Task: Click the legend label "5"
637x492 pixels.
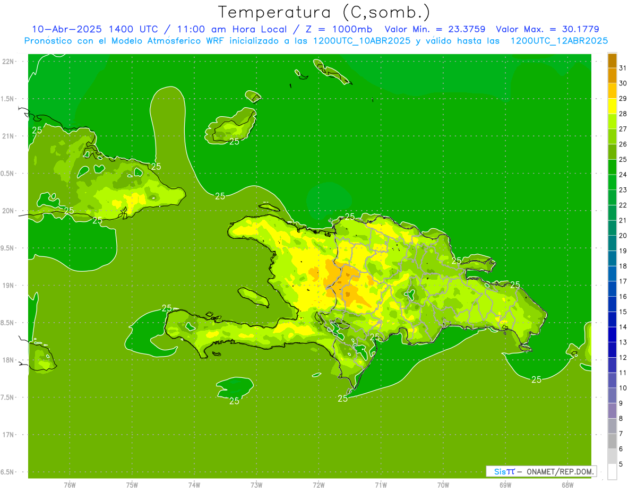Action: tap(621, 464)
